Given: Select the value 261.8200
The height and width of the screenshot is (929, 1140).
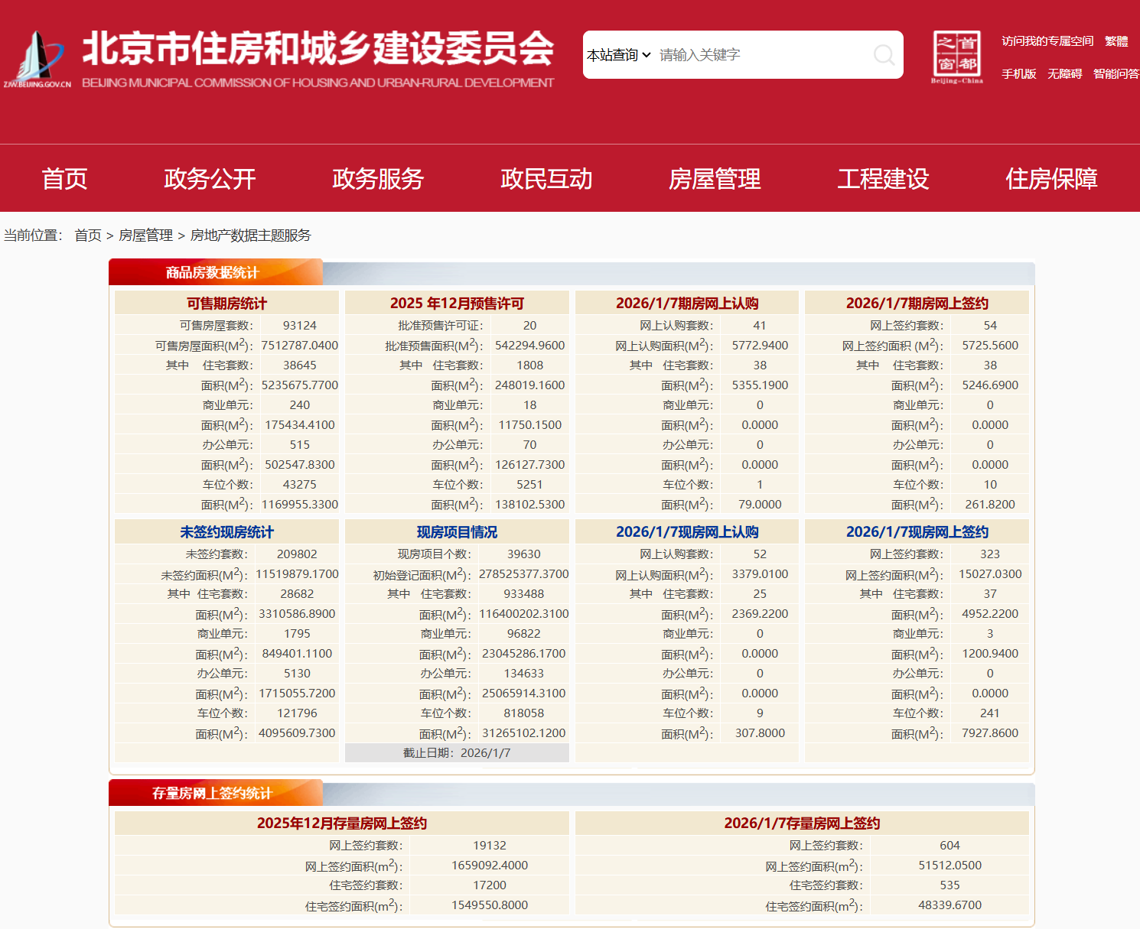Looking at the screenshot, I should [x=990, y=505].
